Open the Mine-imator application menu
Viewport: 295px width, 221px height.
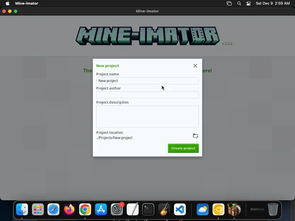[27, 3]
